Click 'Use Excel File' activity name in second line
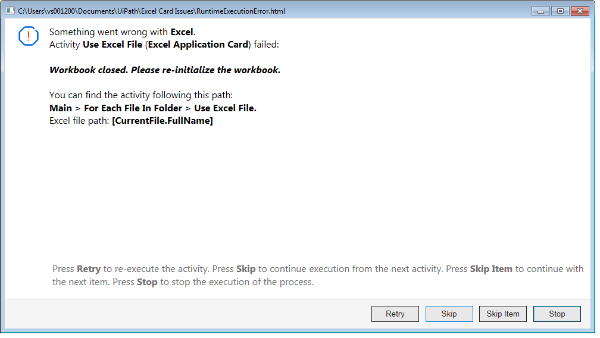 (x=112, y=45)
